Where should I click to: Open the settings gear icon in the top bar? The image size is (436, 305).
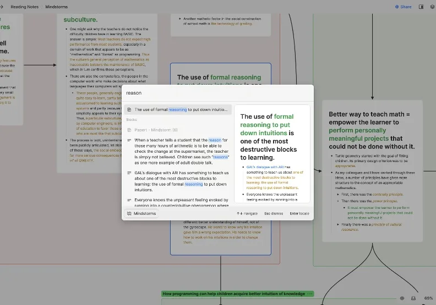click(x=432, y=7)
